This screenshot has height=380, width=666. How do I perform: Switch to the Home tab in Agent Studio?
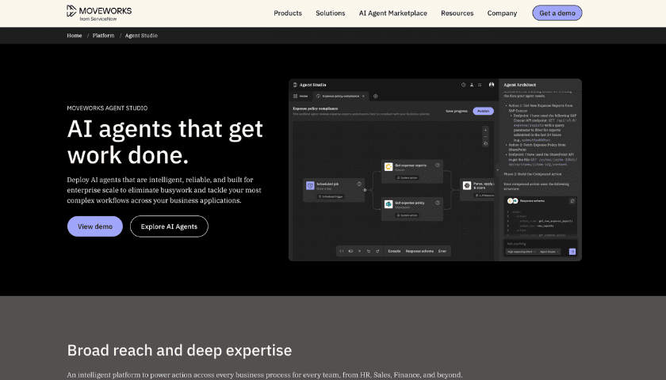(x=300, y=97)
